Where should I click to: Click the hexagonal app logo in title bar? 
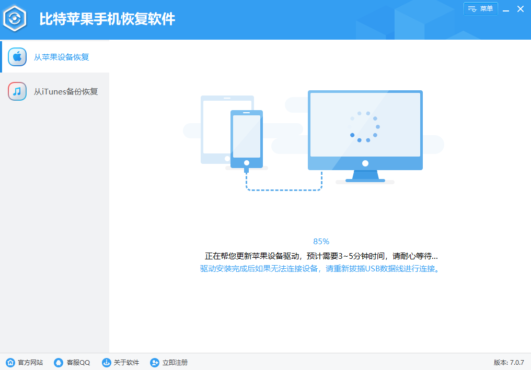[15, 18]
